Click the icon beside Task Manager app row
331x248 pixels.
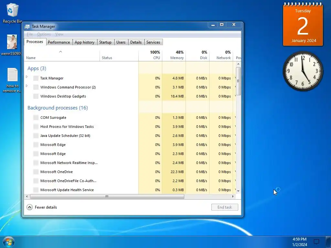(36, 78)
